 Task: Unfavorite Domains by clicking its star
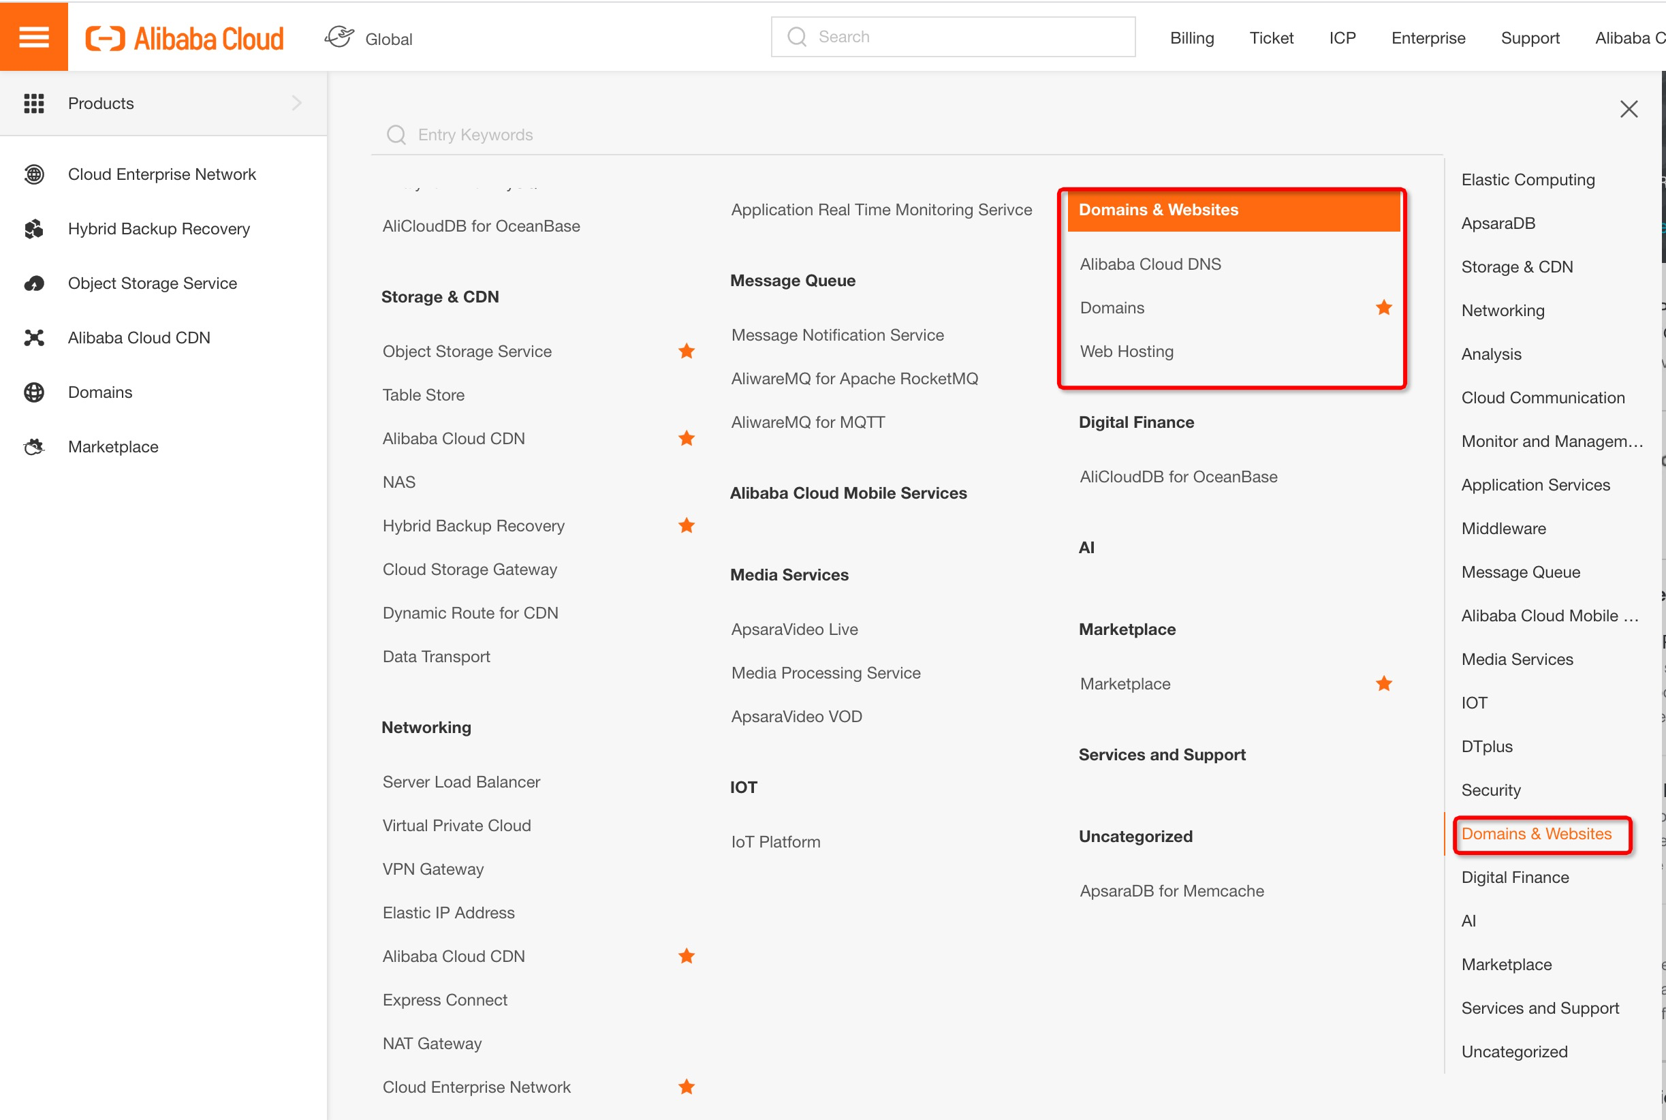coord(1383,308)
